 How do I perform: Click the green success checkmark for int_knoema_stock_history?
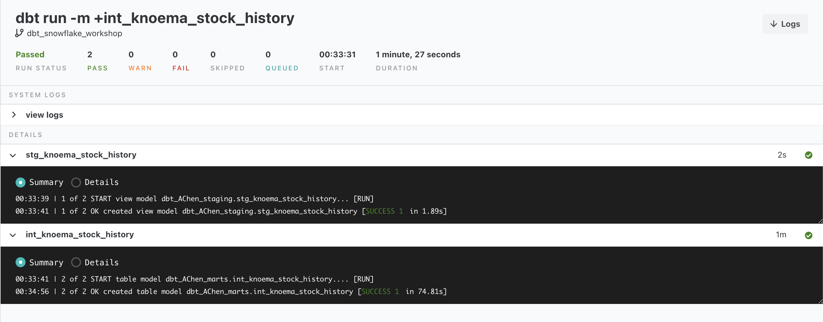(x=808, y=235)
